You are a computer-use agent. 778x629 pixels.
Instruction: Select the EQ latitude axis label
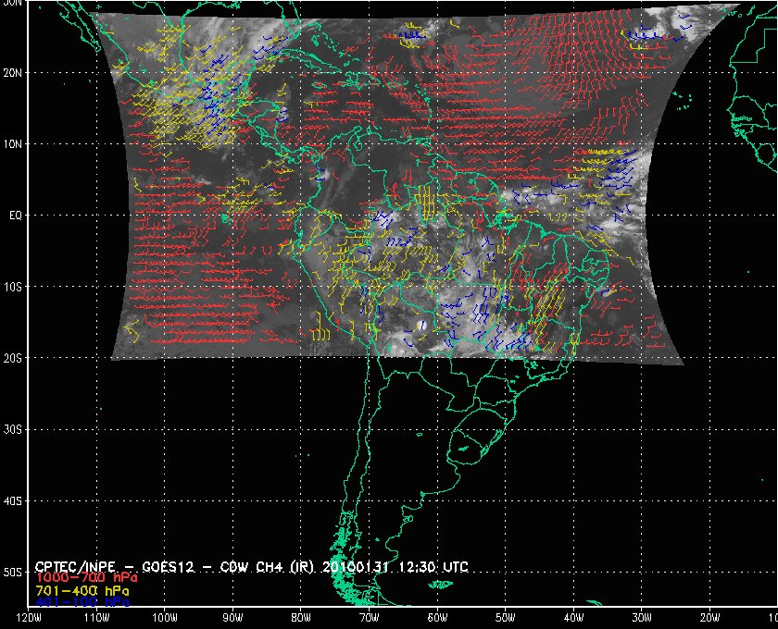point(13,215)
